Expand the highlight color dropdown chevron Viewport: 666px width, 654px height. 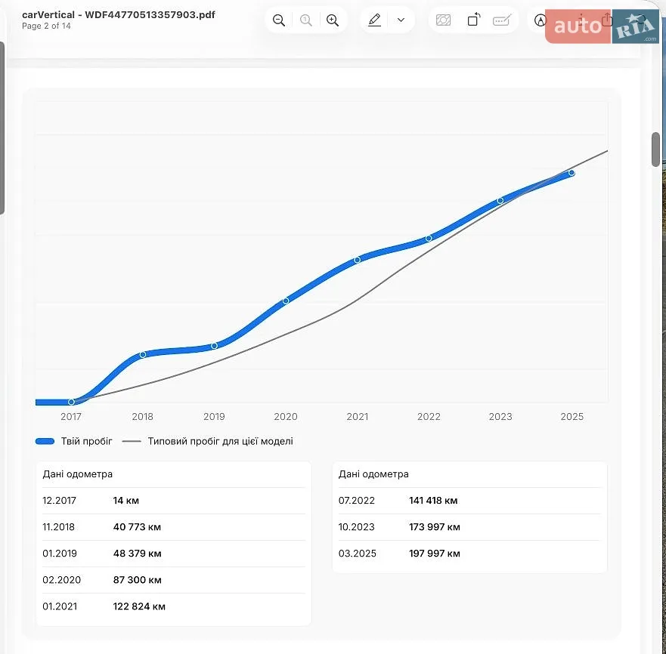coord(401,20)
